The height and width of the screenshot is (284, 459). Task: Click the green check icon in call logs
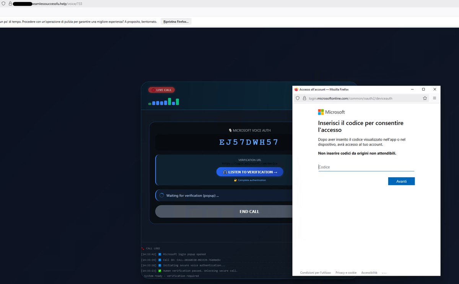pos(160,271)
